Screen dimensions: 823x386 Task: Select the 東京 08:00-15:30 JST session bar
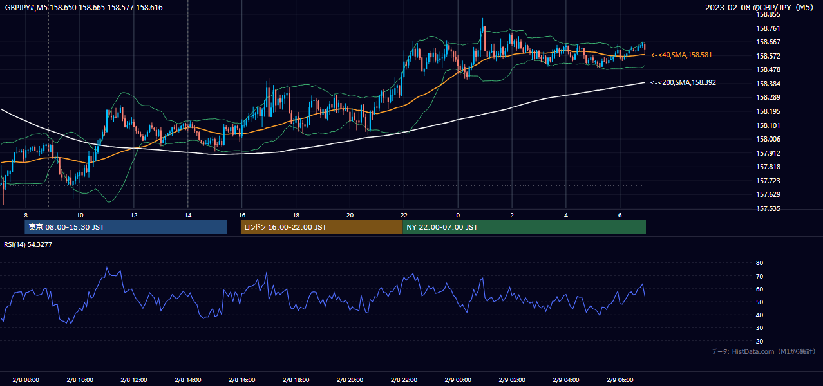[126, 227]
